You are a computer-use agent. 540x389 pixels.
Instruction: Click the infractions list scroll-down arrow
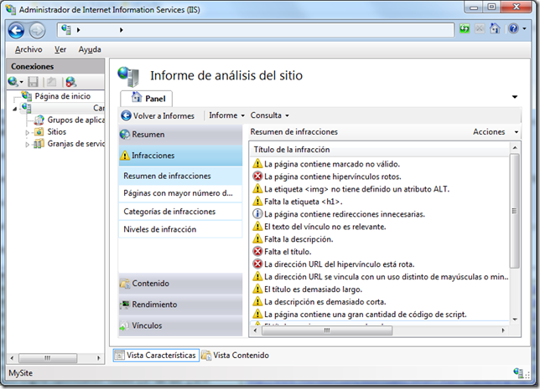515,320
